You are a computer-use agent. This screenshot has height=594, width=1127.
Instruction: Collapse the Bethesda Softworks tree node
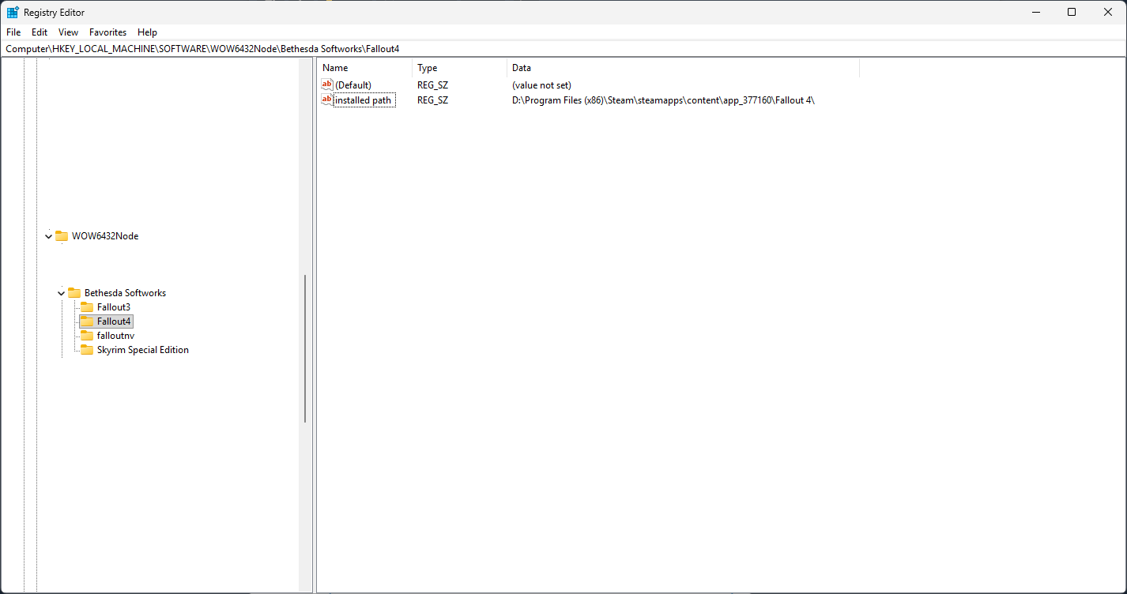tap(62, 293)
